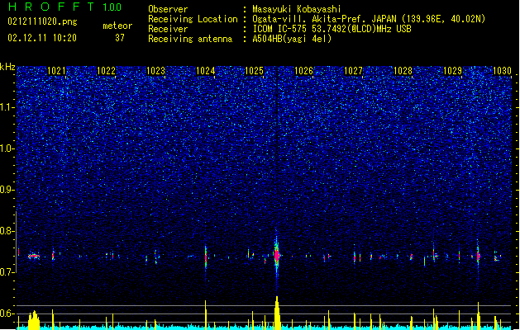The height and width of the screenshot is (330, 520).
Task: Select the name Masayuki Kobayashi
Action: tap(297, 9)
